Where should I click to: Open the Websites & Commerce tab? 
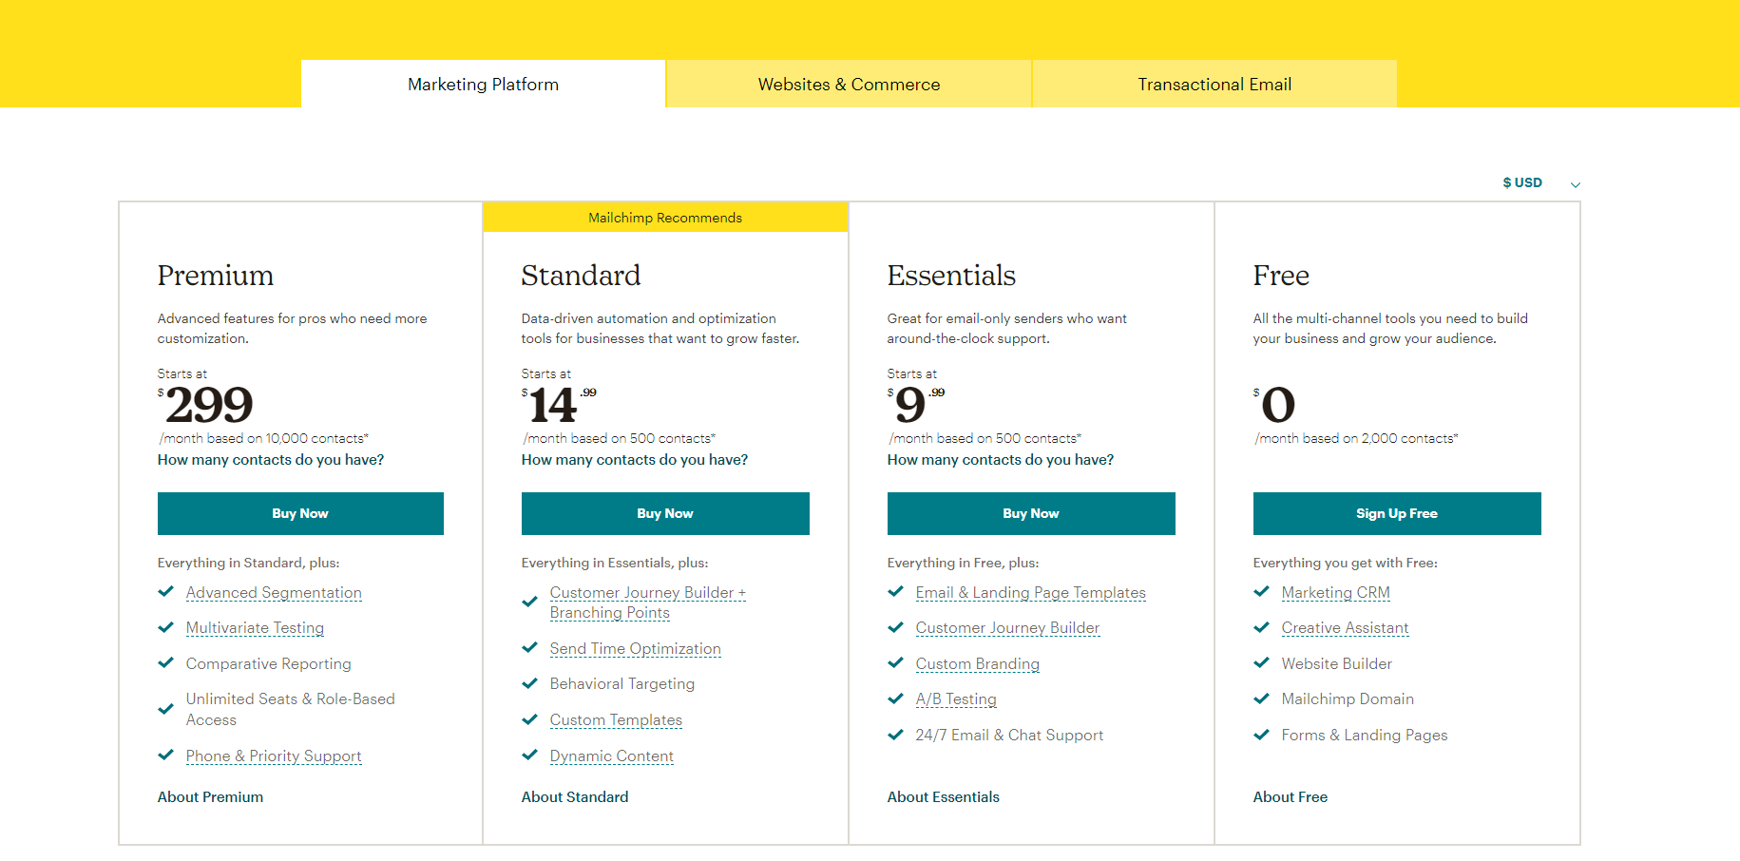(849, 84)
